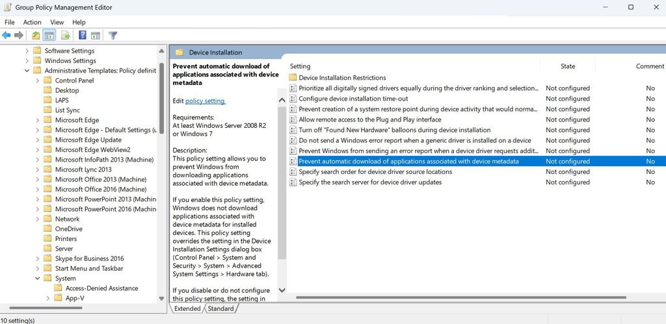Click the Back arrow toolbar icon

tap(6, 35)
